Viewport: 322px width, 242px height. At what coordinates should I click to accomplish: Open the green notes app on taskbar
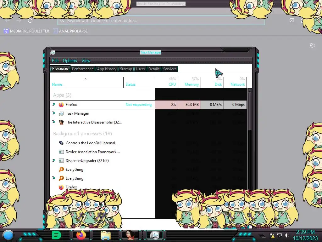click(x=56, y=235)
